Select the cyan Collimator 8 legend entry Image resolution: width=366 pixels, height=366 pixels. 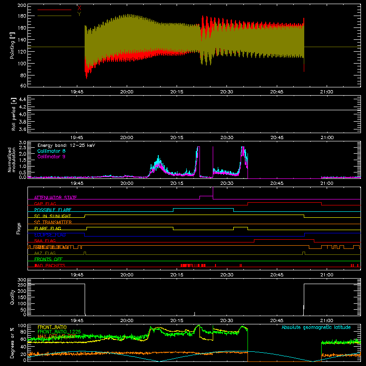(51, 151)
